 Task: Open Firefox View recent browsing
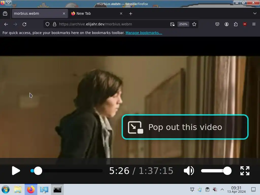pos(5,13)
